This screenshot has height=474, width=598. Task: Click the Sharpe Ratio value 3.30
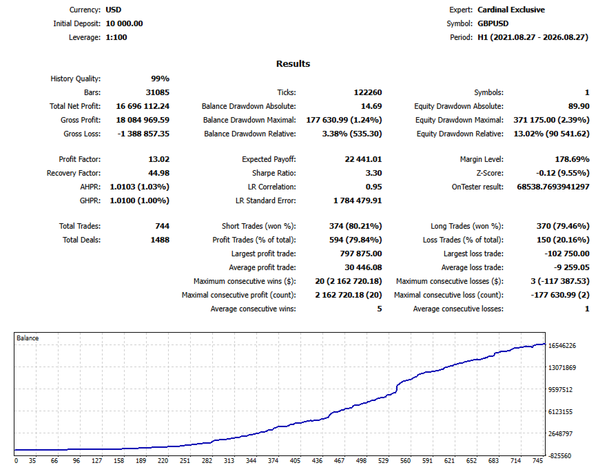(373, 173)
